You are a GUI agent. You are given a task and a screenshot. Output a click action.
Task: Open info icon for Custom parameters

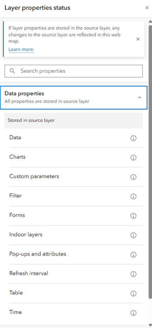tap(133, 177)
